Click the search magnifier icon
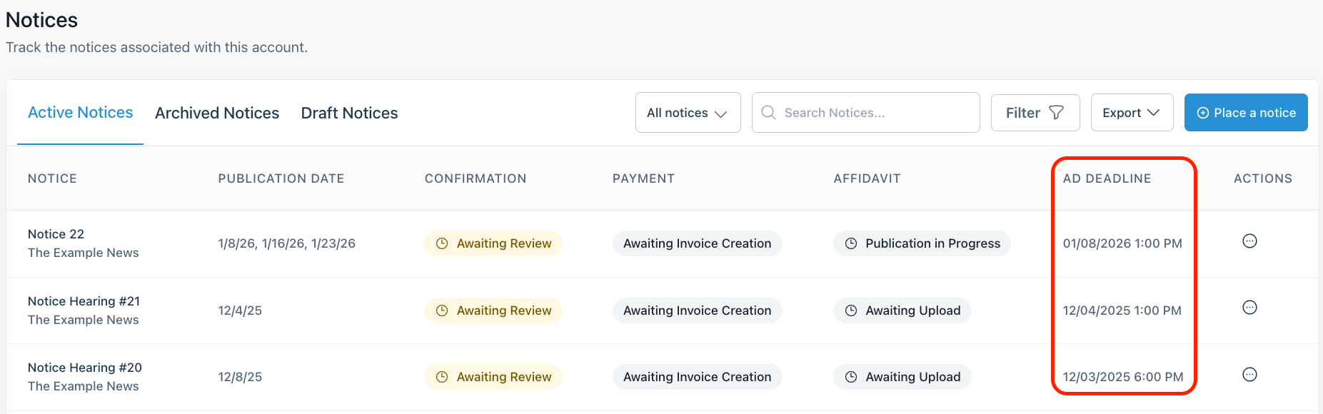 (768, 113)
